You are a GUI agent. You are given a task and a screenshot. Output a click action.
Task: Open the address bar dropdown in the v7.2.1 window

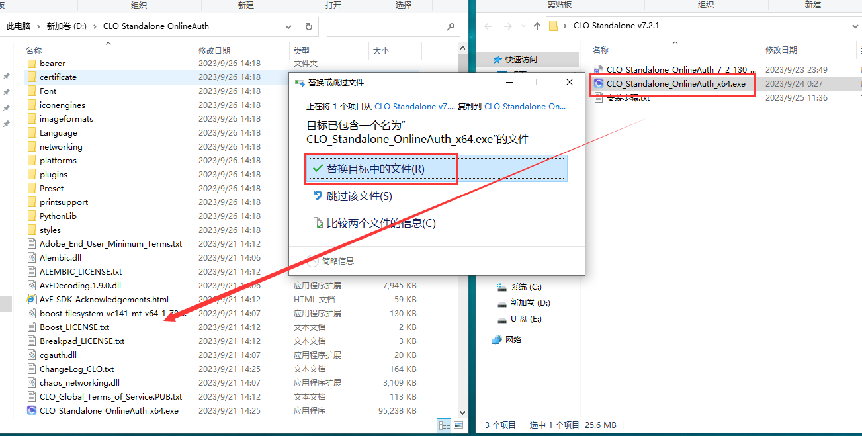(x=855, y=26)
